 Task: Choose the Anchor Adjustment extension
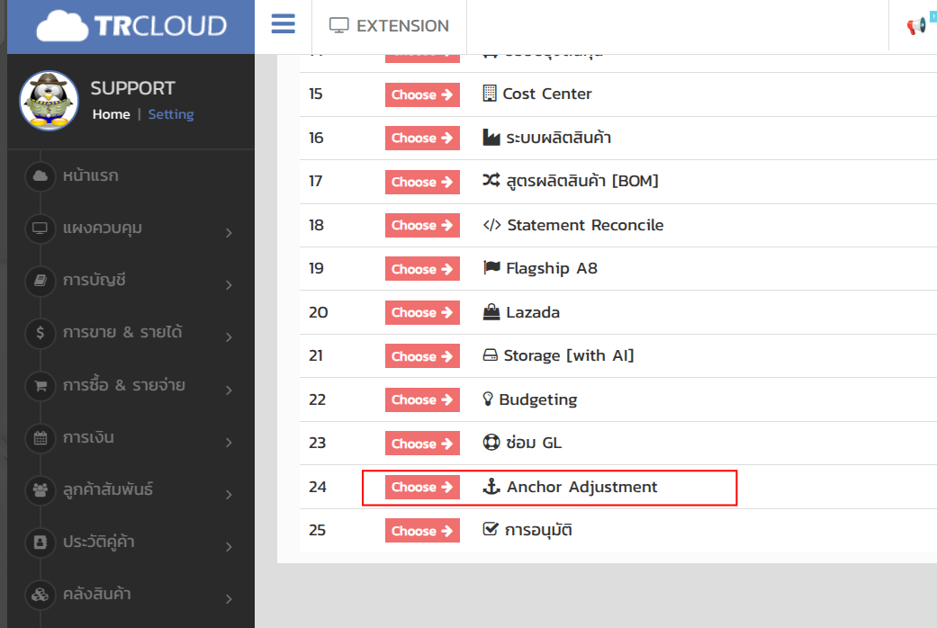click(x=422, y=487)
